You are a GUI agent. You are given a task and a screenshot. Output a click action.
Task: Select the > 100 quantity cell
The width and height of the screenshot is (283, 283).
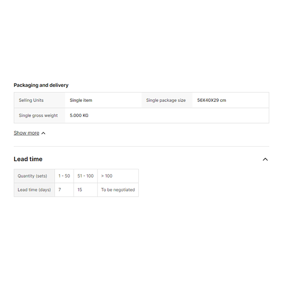107,176
